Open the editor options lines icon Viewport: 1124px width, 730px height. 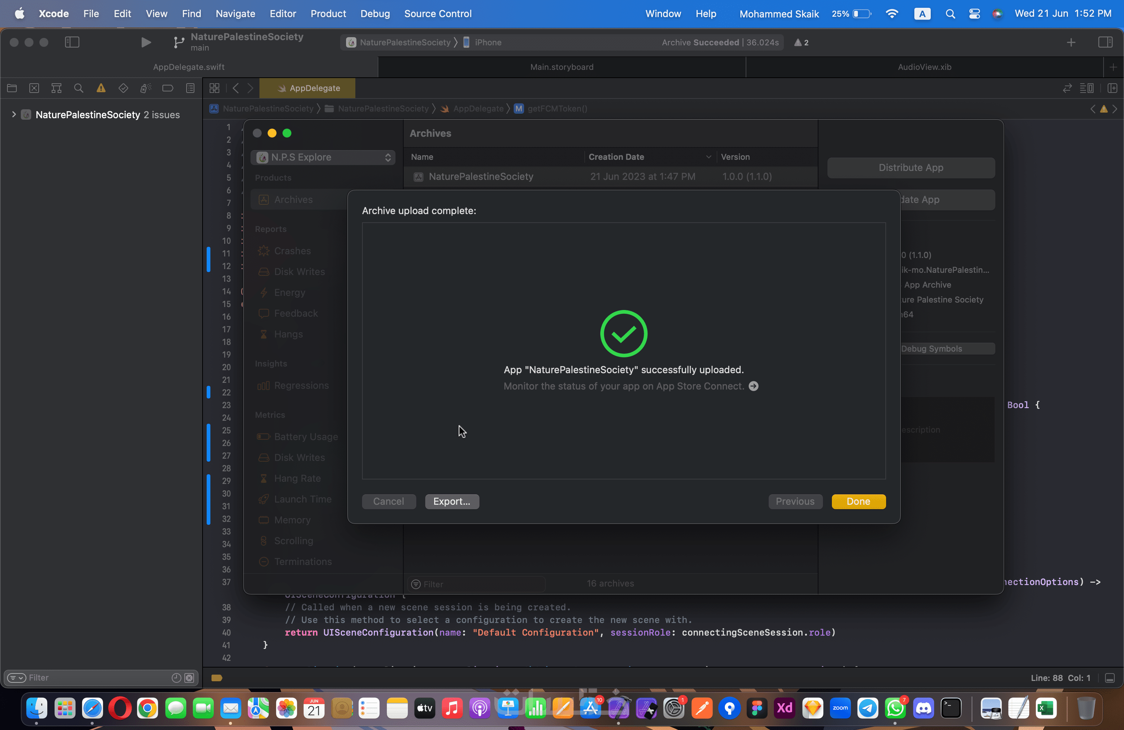tap(1087, 88)
